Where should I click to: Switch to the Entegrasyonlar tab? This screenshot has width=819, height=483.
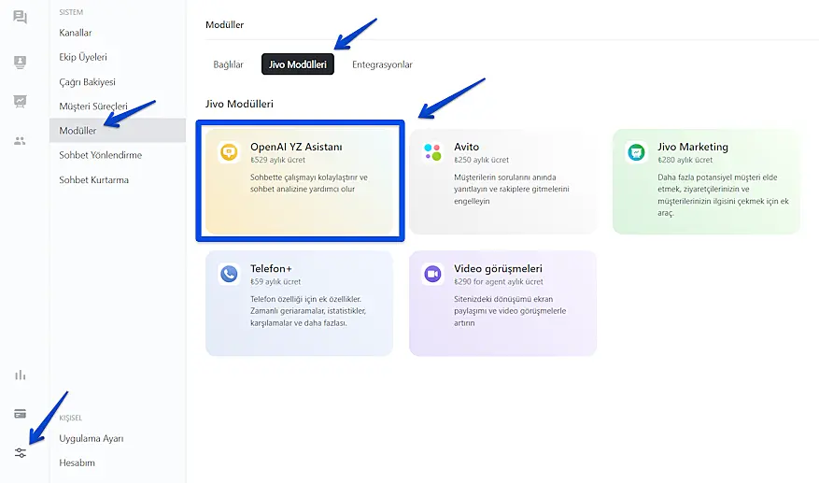pyautogui.click(x=382, y=64)
